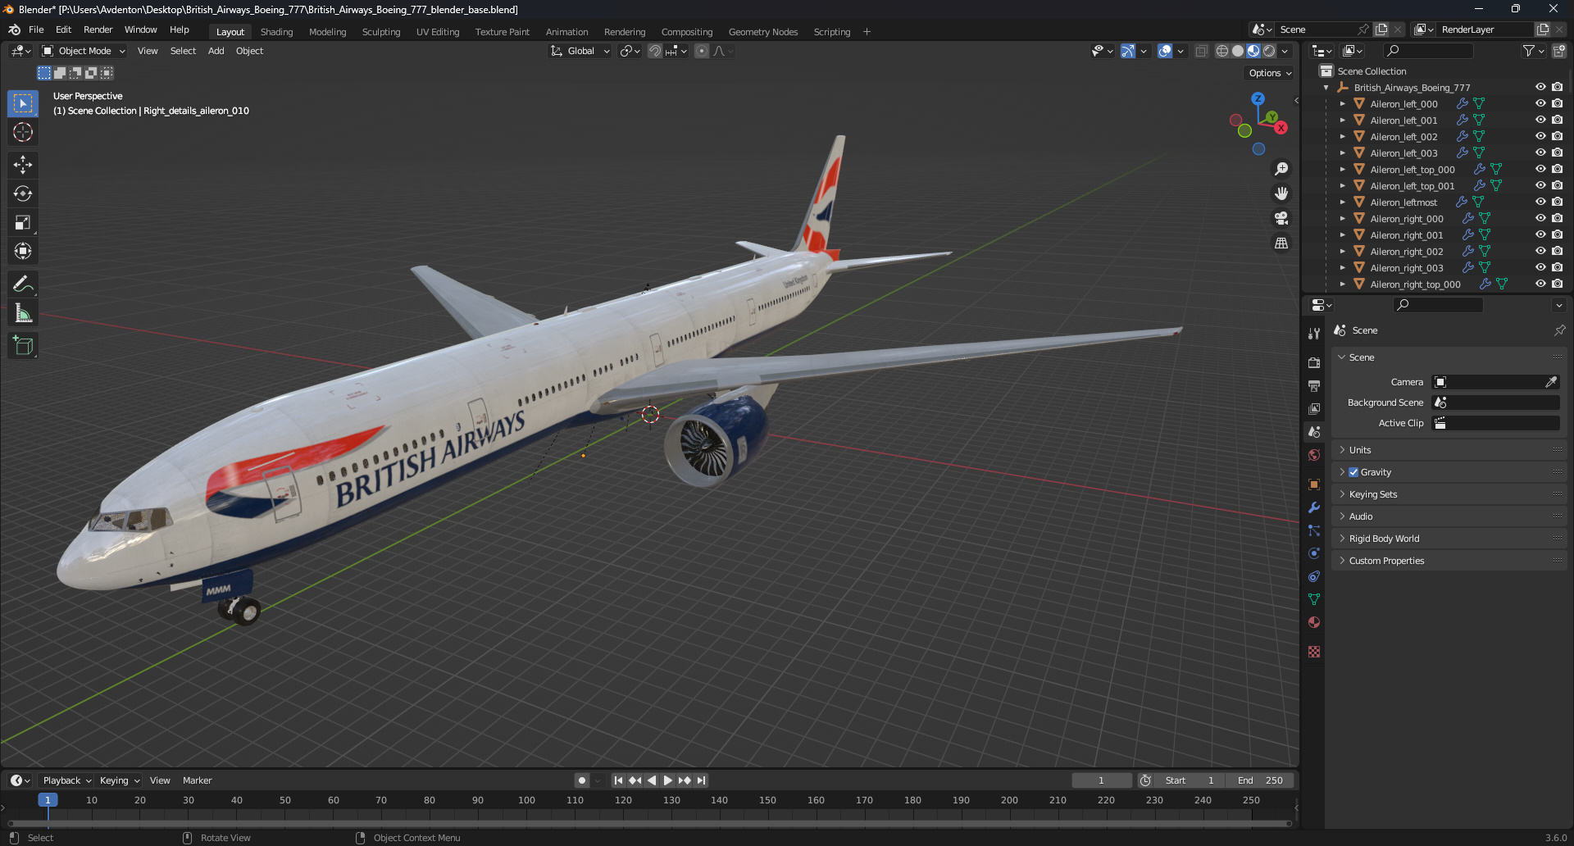Click the End frame field
1574x846 pixels.
[x=1261, y=780]
